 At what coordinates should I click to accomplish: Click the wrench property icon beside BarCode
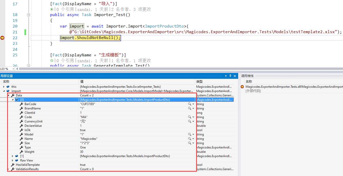(21, 104)
